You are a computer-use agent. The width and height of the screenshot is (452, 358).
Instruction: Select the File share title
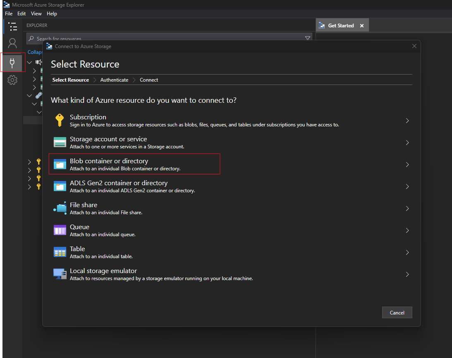[x=84, y=205]
